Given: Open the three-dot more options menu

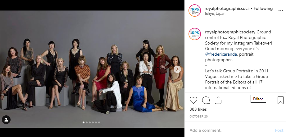Looking at the screenshot, I should (281, 11).
